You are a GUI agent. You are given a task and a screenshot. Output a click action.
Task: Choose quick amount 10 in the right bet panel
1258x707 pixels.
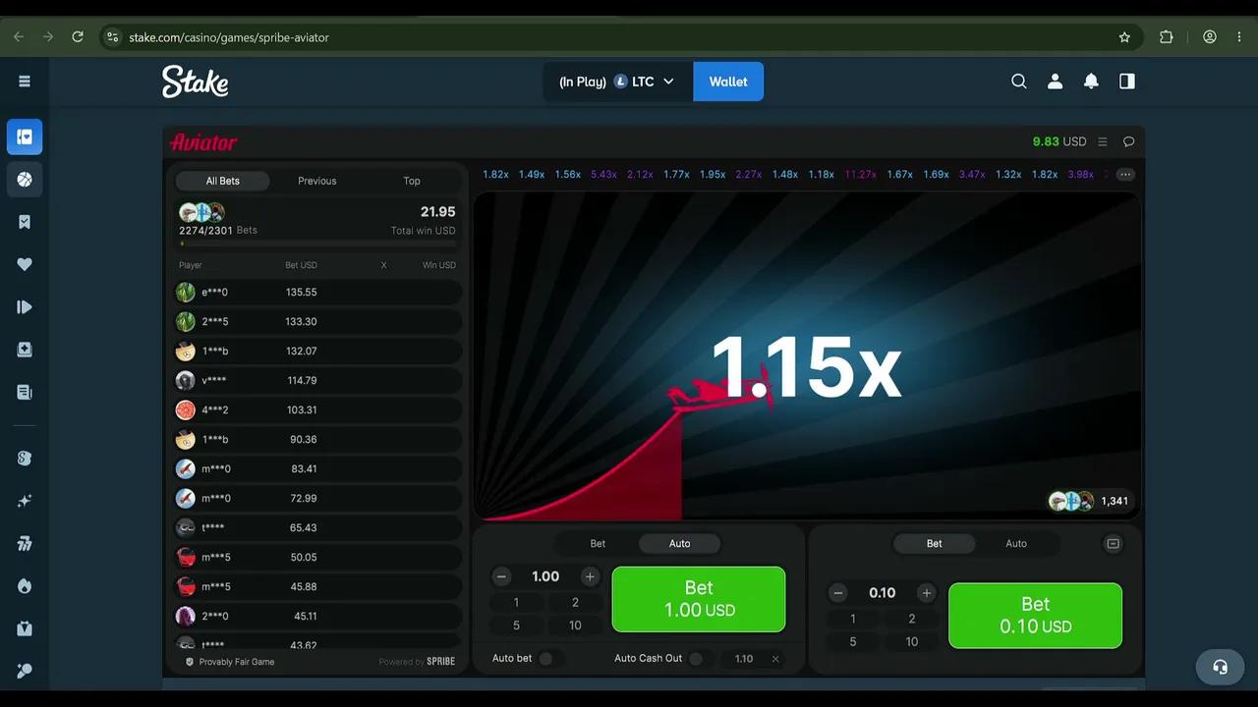[x=912, y=642]
